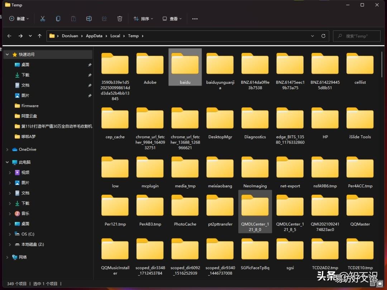387x290 pixels.
Task: Click the Cut scissors icon
Action: click(43, 19)
